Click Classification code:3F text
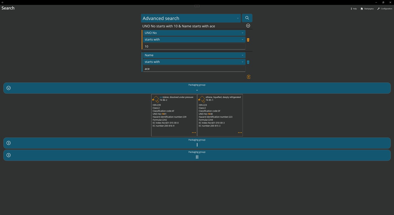Image resolution: width=394 pixels, height=215 pixels. 210,111
